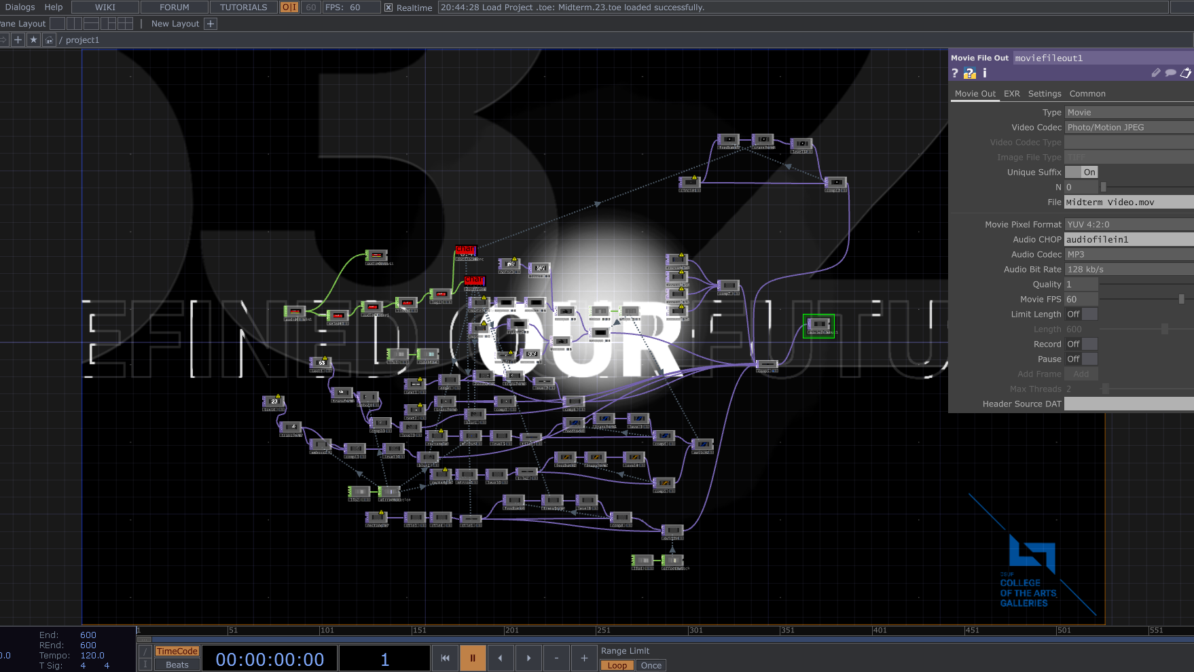Click the frame number field showing 1
The width and height of the screenshot is (1194, 672).
coord(384,659)
